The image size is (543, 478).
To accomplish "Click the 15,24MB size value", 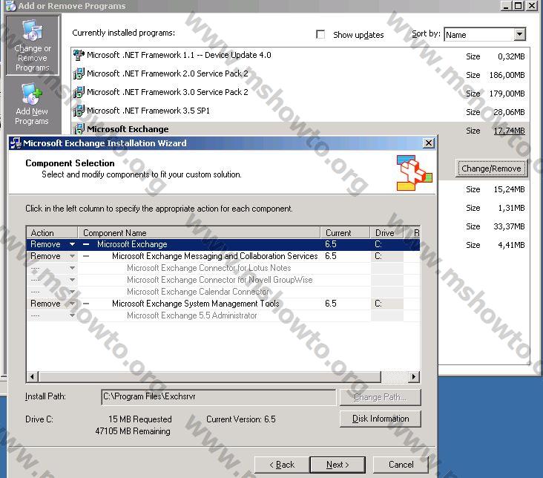I will 509,189.
